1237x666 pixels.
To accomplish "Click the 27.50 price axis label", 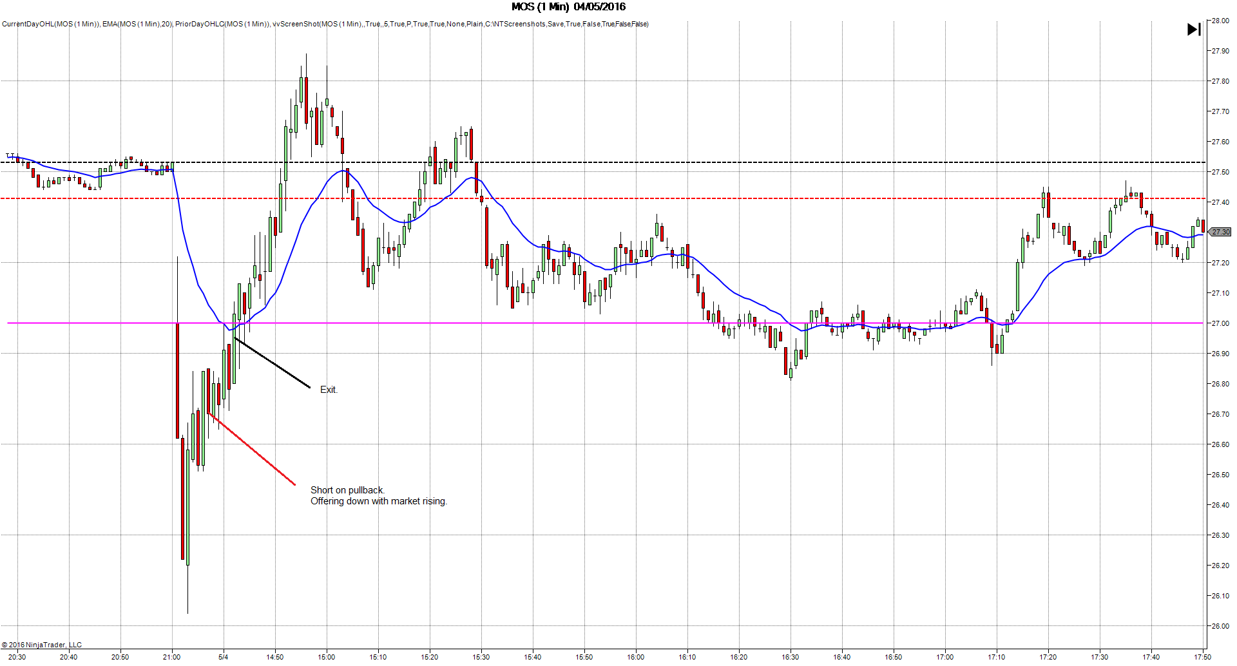I will coord(1220,172).
